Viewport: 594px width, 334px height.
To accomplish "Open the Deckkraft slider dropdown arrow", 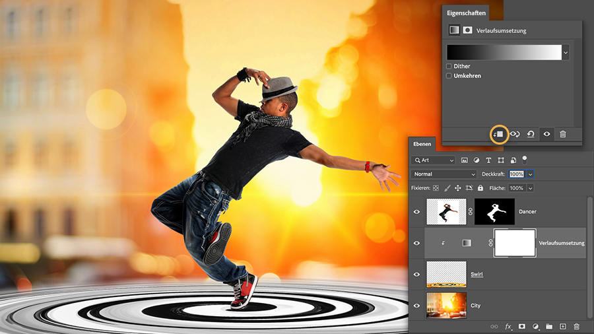I will [531, 174].
